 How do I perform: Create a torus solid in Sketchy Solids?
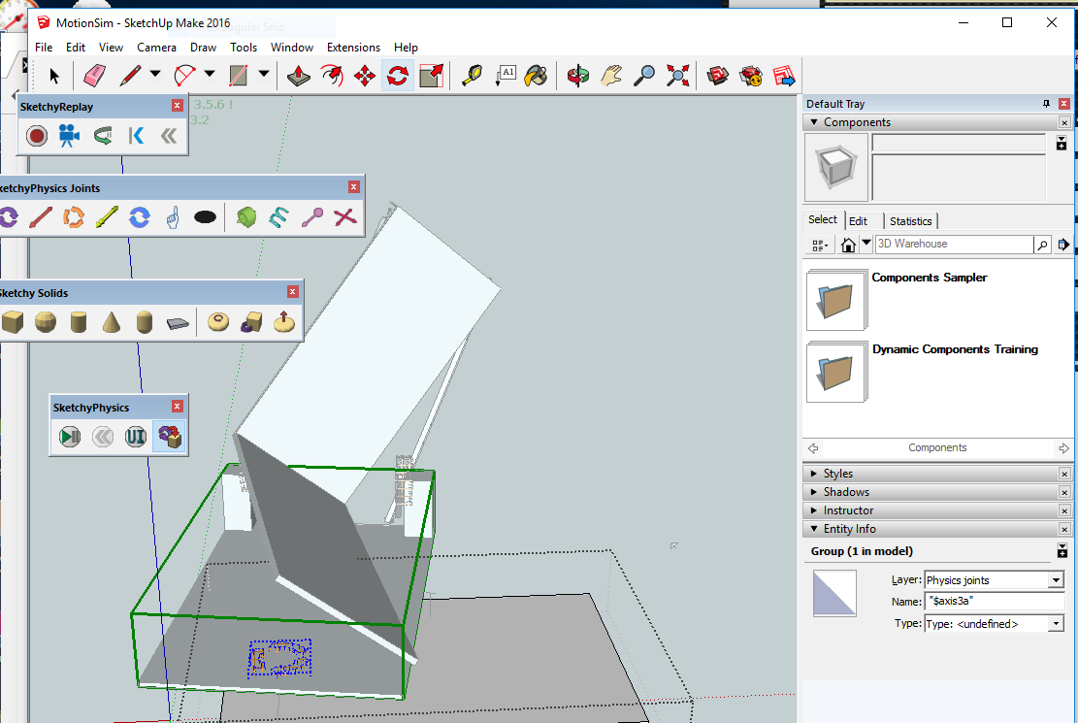218,322
